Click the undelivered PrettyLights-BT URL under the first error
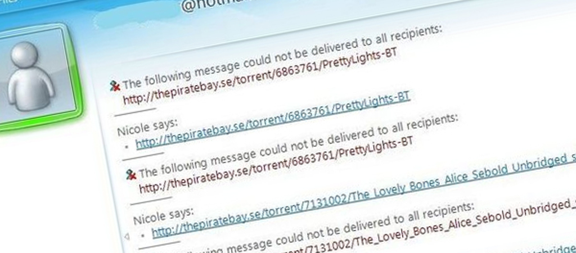 260,76
